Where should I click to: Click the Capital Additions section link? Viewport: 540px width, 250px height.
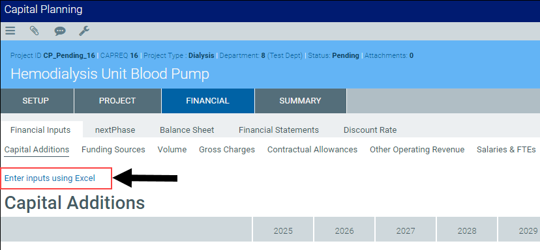[x=37, y=150]
